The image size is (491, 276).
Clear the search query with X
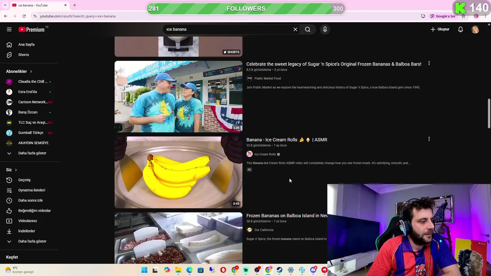[295, 29]
